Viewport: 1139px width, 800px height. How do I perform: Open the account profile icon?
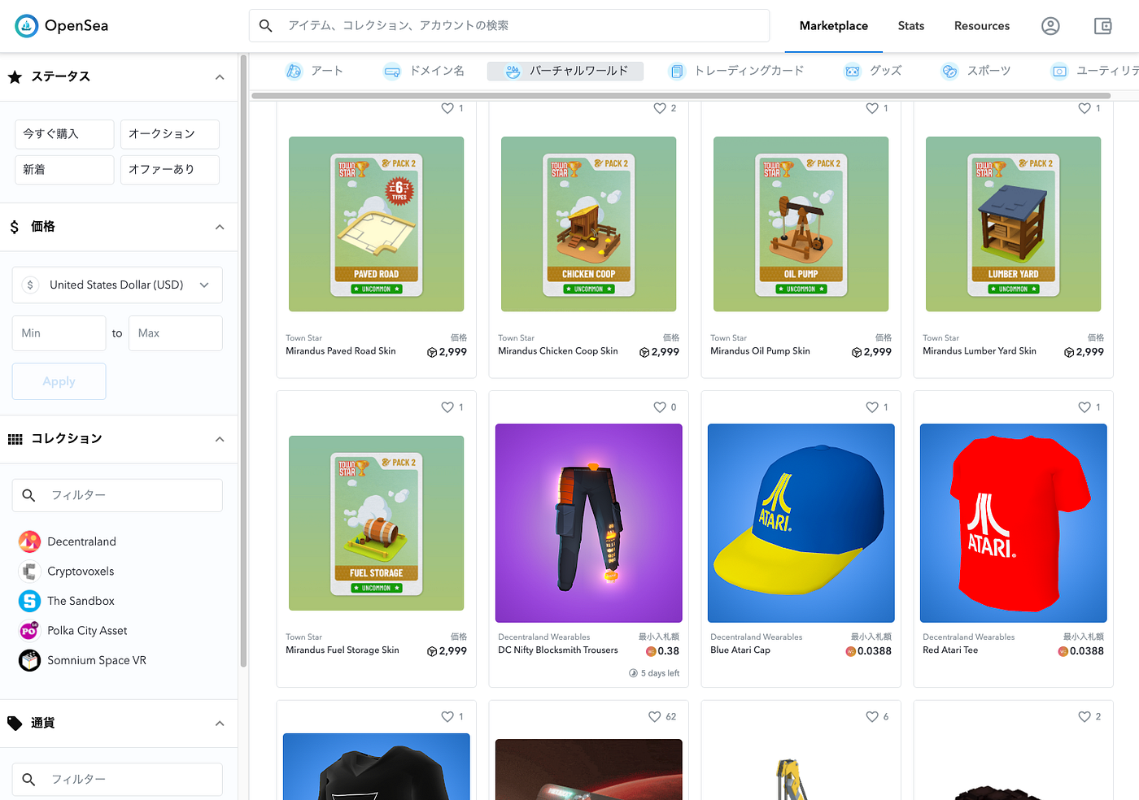click(1050, 26)
